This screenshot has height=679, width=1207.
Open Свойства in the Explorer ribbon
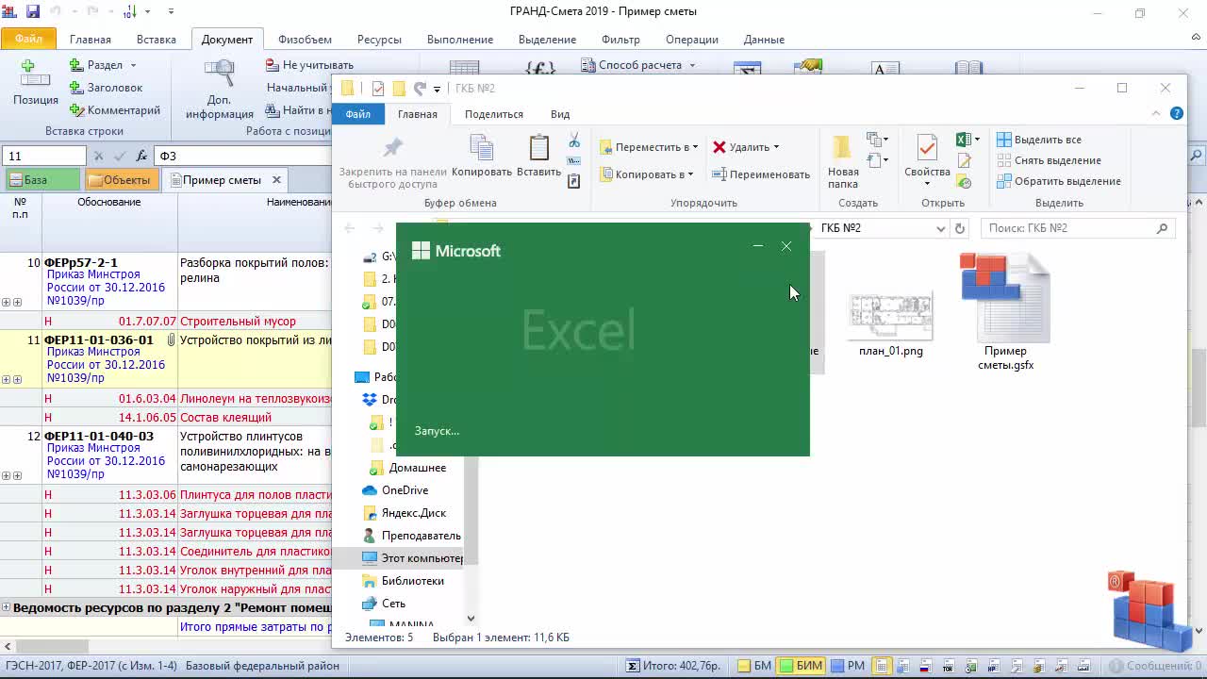pyautogui.click(x=927, y=158)
